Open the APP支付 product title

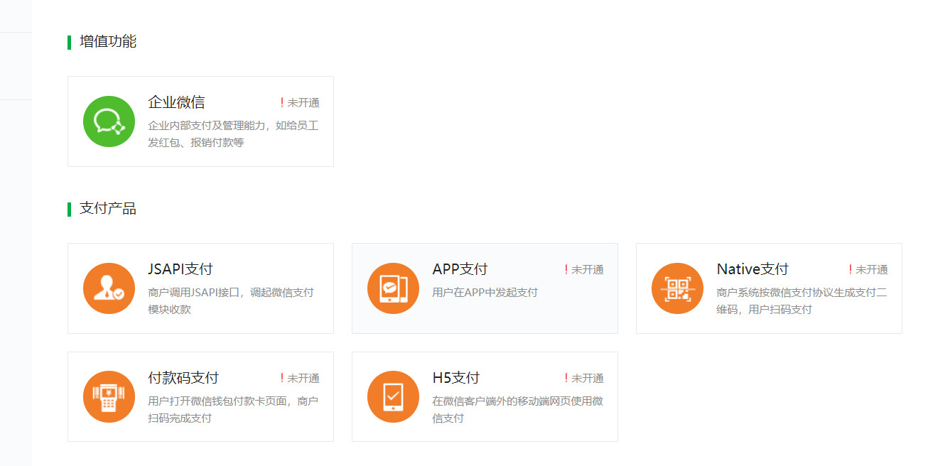pyautogui.click(x=460, y=269)
